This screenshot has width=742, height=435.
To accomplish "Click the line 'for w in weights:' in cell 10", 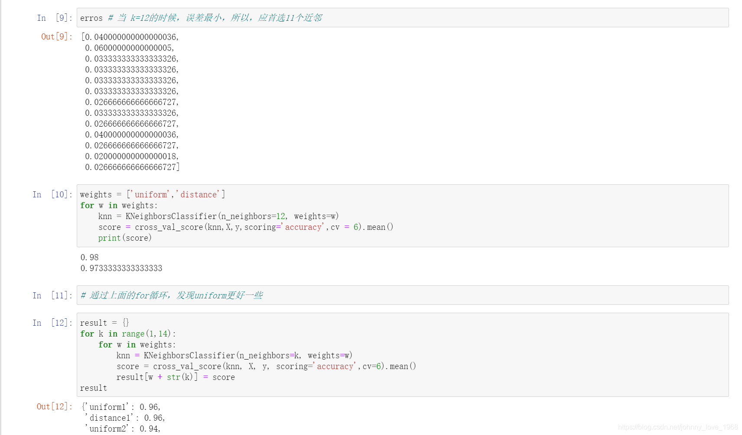I will click(x=119, y=206).
